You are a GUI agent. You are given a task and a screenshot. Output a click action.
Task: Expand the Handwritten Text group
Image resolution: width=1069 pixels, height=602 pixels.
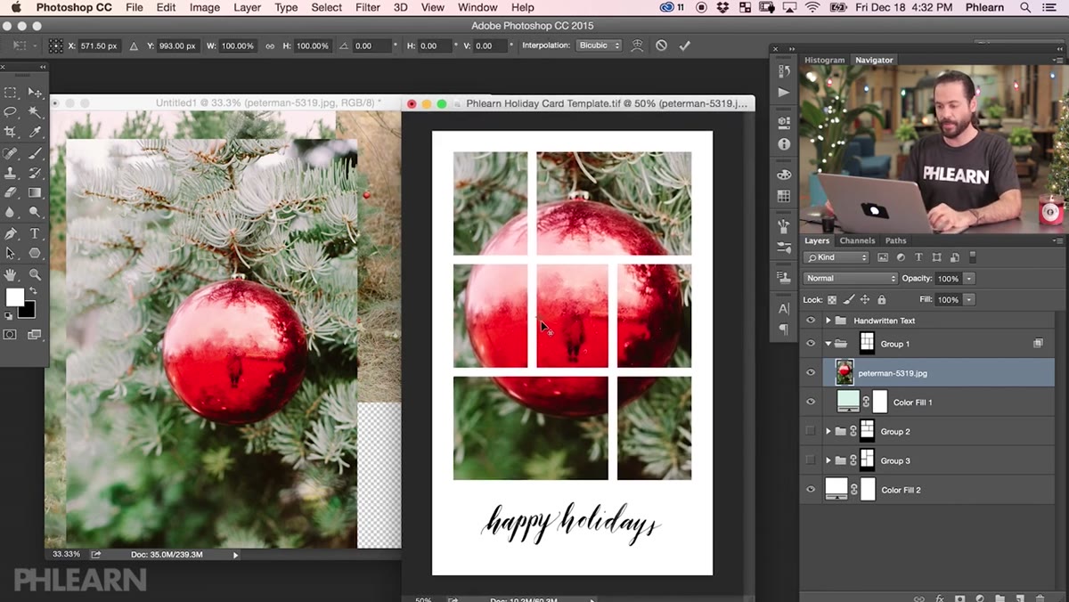coord(828,321)
